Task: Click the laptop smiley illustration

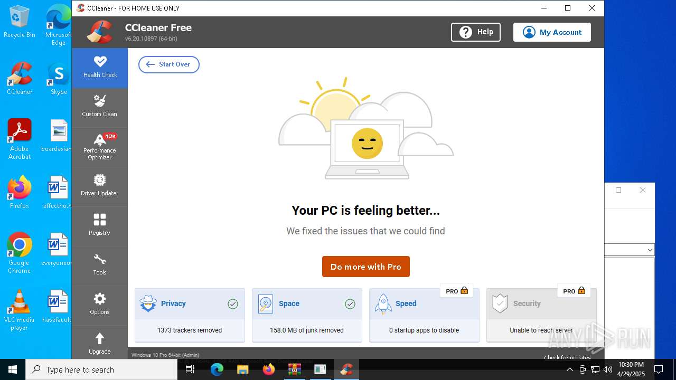Action: click(x=367, y=149)
